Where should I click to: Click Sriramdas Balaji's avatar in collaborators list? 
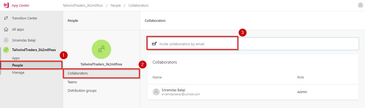156,92
